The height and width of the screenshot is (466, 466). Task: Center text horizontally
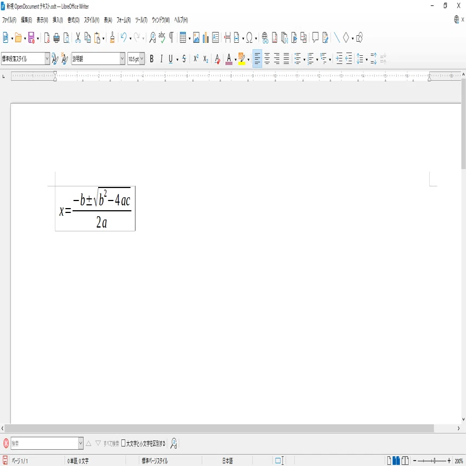pyautogui.click(x=267, y=59)
